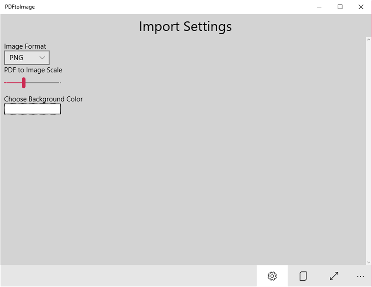The image size is (372, 287).
Task: Click the Import Settings heading
Action: 185,26
